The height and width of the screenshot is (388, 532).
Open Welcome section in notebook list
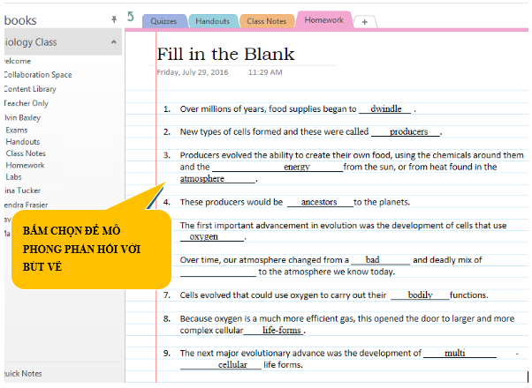pos(18,61)
